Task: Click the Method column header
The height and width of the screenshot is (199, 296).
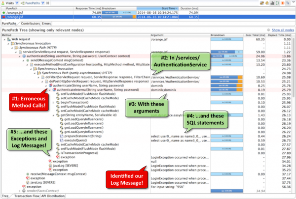Action: [75, 35]
